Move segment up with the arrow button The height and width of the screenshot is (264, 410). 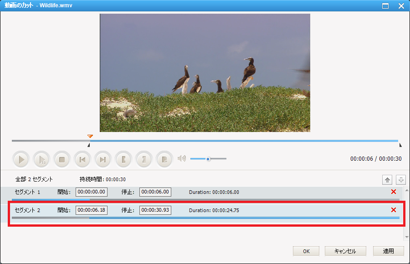point(387,180)
